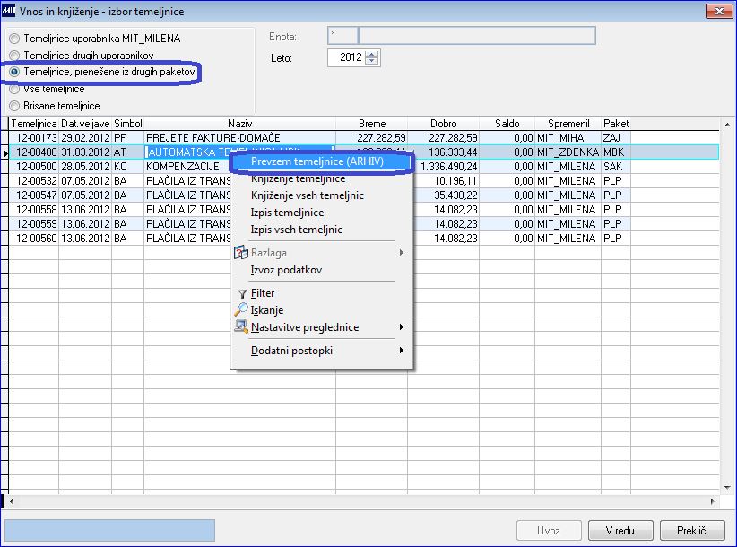Confirm with the V redu button
Viewport: 737px width, 547px height.
point(620,531)
